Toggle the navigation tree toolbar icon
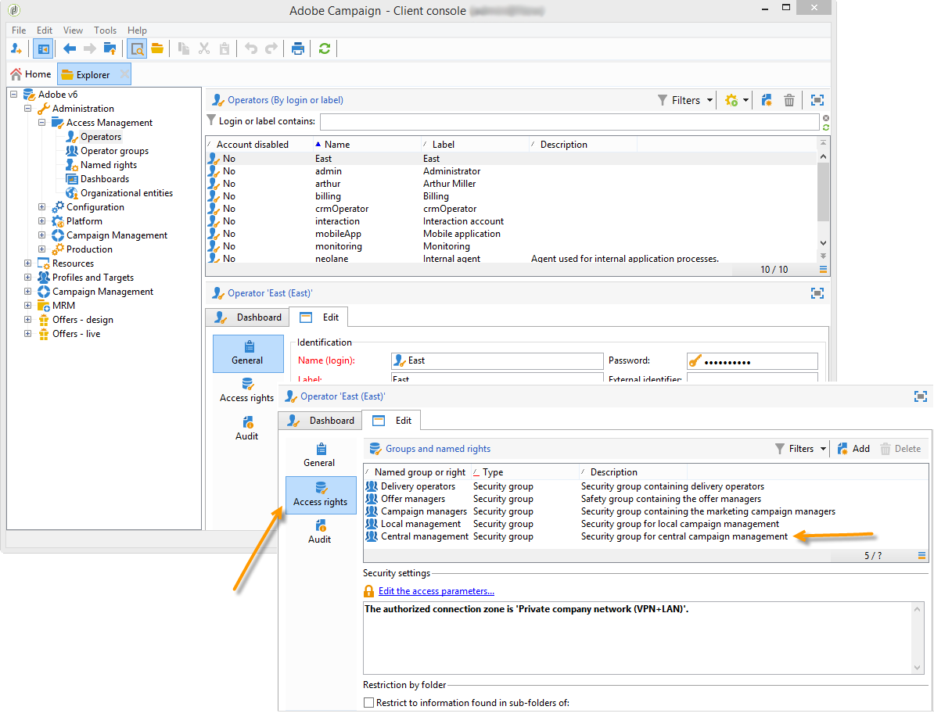Viewport: 934px width, 717px height. (43, 48)
